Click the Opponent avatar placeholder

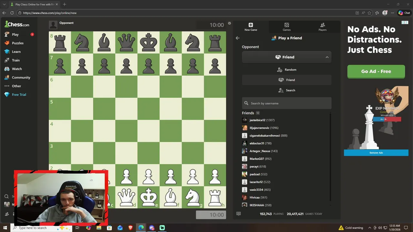click(x=53, y=25)
